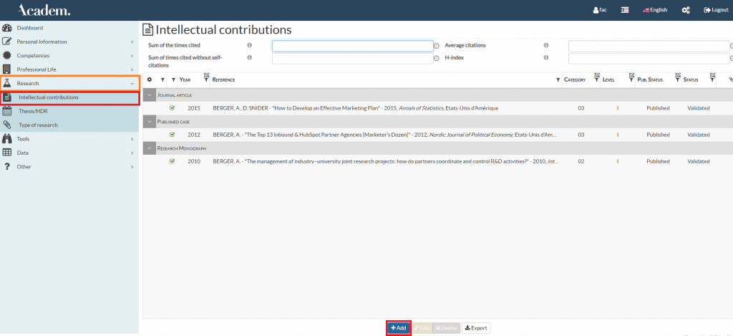Click the list view icon in header

click(x=625, y=10)
